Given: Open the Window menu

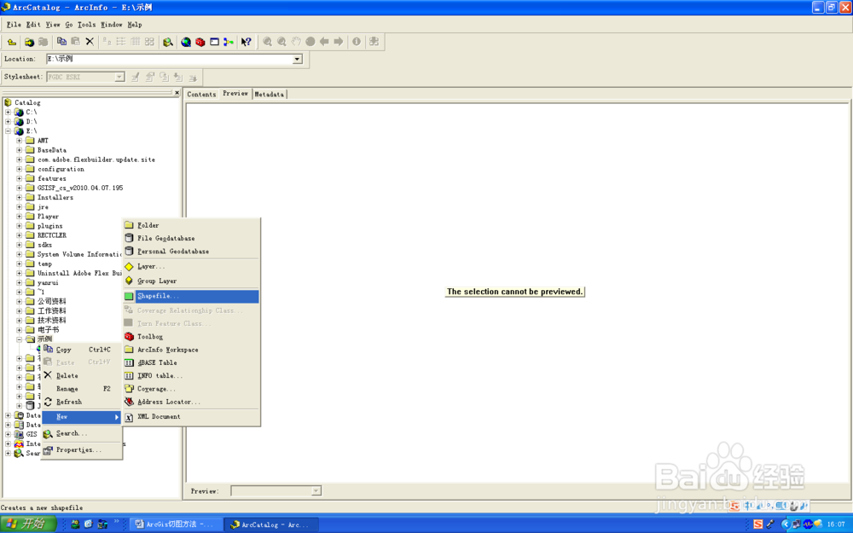Looking at the screenshot, I should pyautogui.click(x=112, y=25).
